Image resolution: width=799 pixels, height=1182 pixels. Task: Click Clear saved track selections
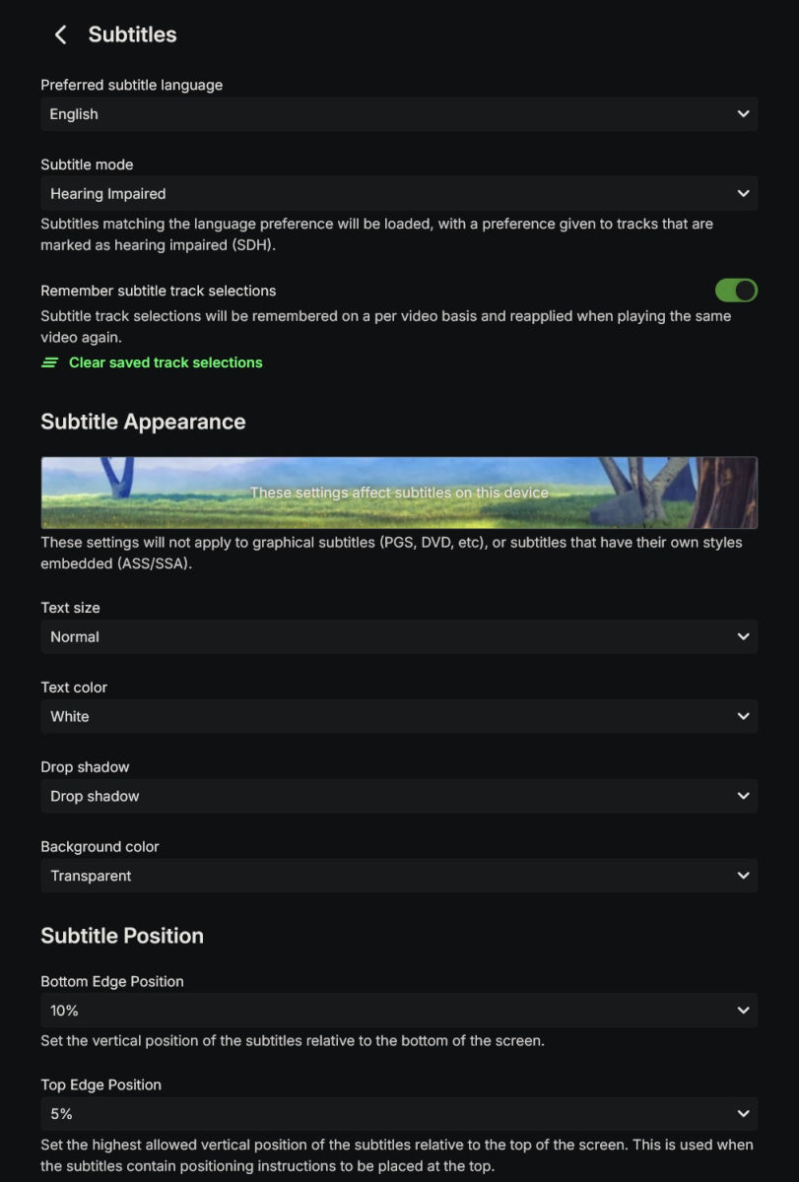(x=166, y=362)
